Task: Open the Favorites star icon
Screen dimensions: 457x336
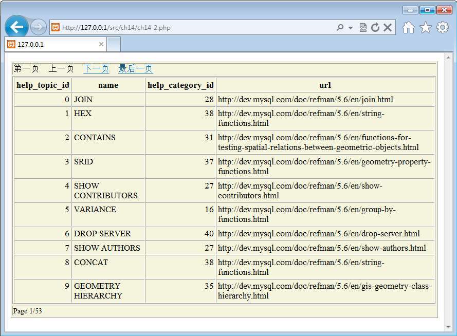Action: 425,27
